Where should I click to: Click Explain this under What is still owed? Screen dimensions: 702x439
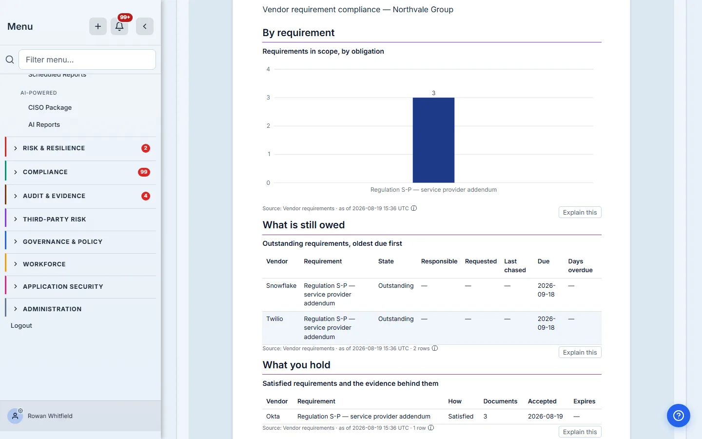tap(580, 352)
